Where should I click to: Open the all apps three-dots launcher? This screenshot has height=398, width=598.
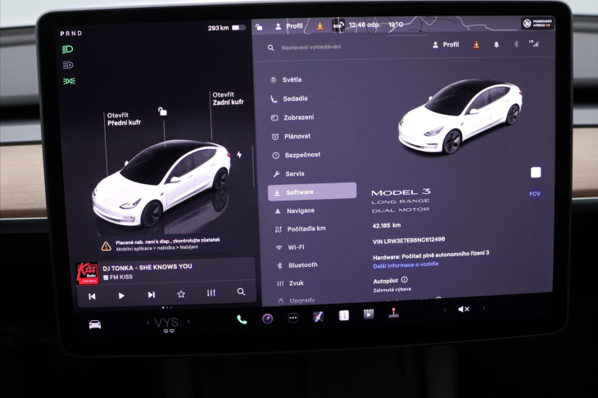(293, 318)
